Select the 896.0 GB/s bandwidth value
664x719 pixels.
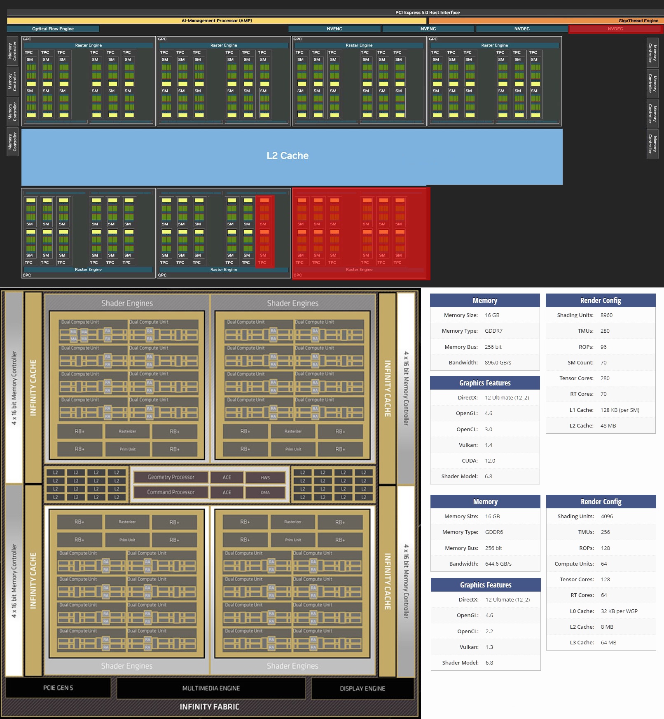point(498,363)
